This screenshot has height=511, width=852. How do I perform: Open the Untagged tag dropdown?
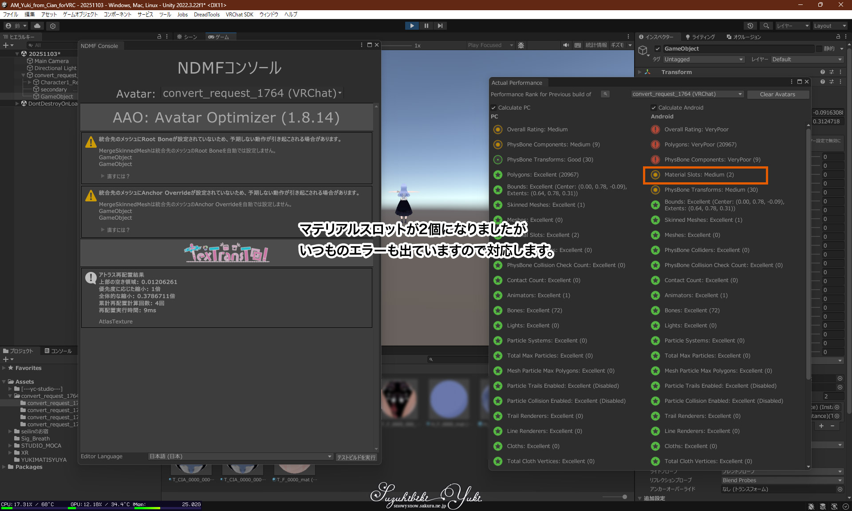click(x=703, y=59)
